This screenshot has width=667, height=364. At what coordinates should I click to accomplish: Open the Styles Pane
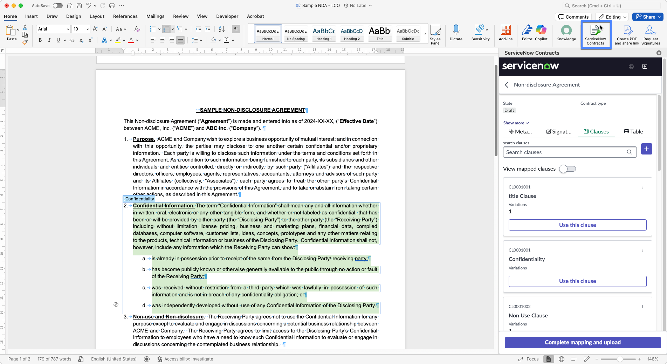tap(435, 35)
